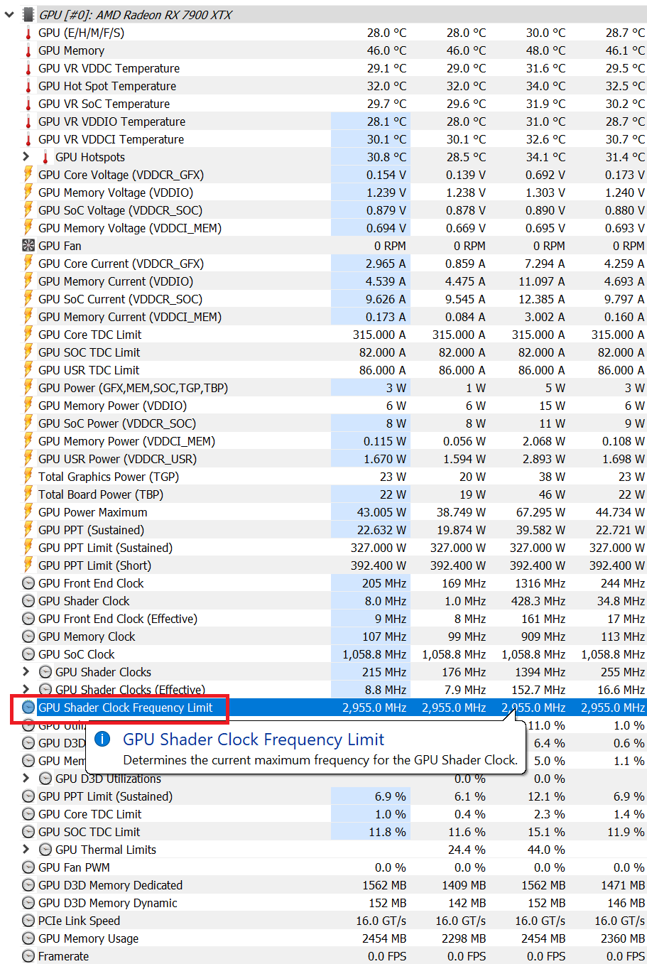Image resolution: width=647 pixels, height=964 pixels.
Task: Select GPU PPT Limit (Sustained) 327.000 W row
Action: pyautogui.click(x=334, y=548)
